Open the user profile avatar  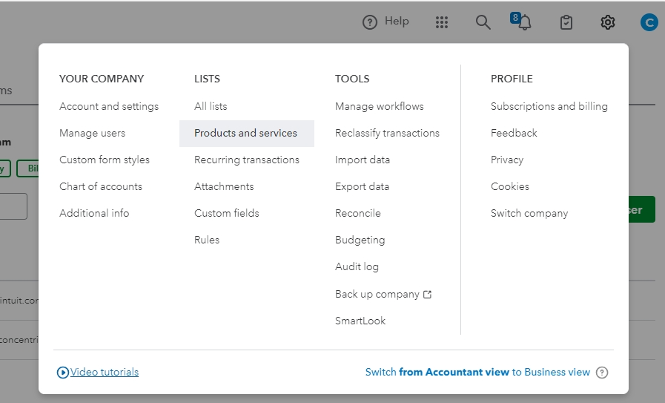click(649, 22)
